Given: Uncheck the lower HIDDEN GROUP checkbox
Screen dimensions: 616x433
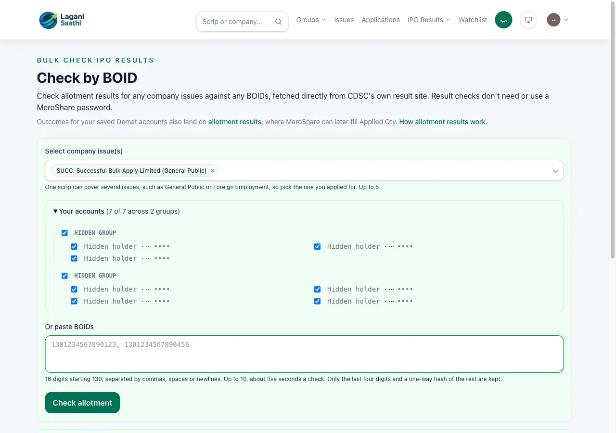Looking at the screenshot, I should (64, 276).
